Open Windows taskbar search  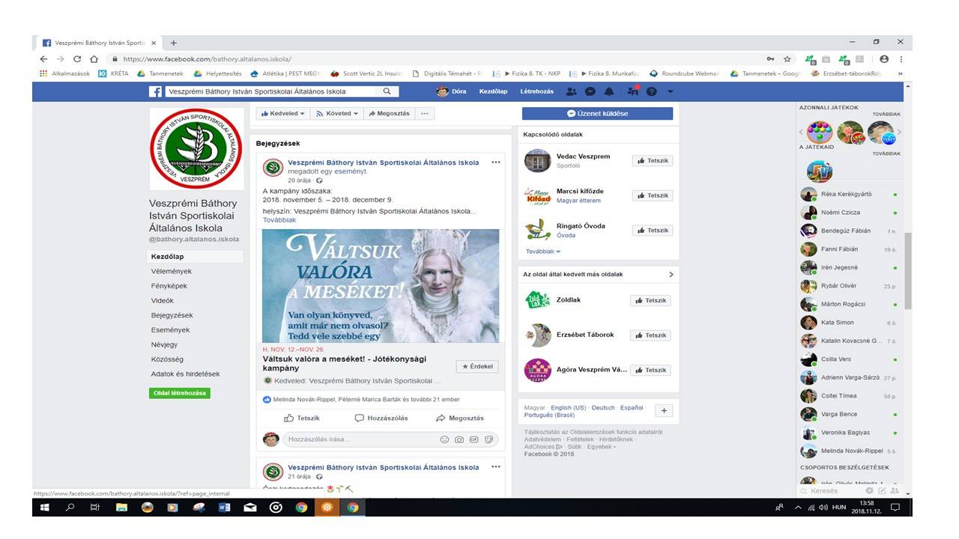tap(70, 507)
